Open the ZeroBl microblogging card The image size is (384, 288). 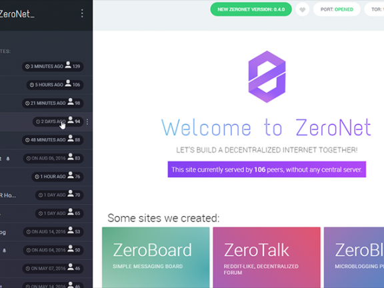point(354,257)
